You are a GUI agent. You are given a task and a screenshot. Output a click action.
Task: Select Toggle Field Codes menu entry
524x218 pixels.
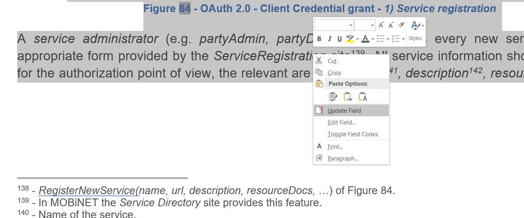[x=352, y=134]
